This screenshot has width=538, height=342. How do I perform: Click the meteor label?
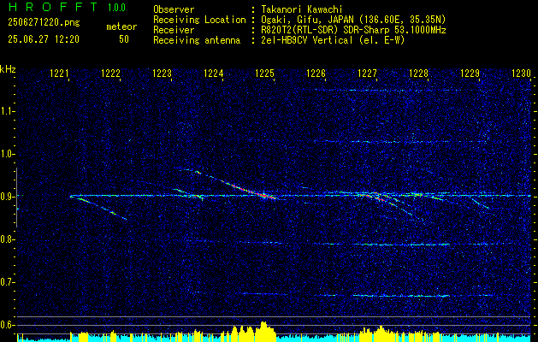click(121, 27)
